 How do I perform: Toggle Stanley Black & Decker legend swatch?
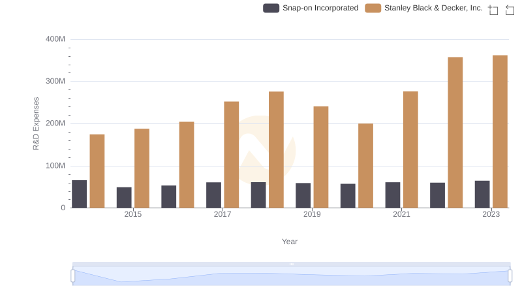coord(373,8)
